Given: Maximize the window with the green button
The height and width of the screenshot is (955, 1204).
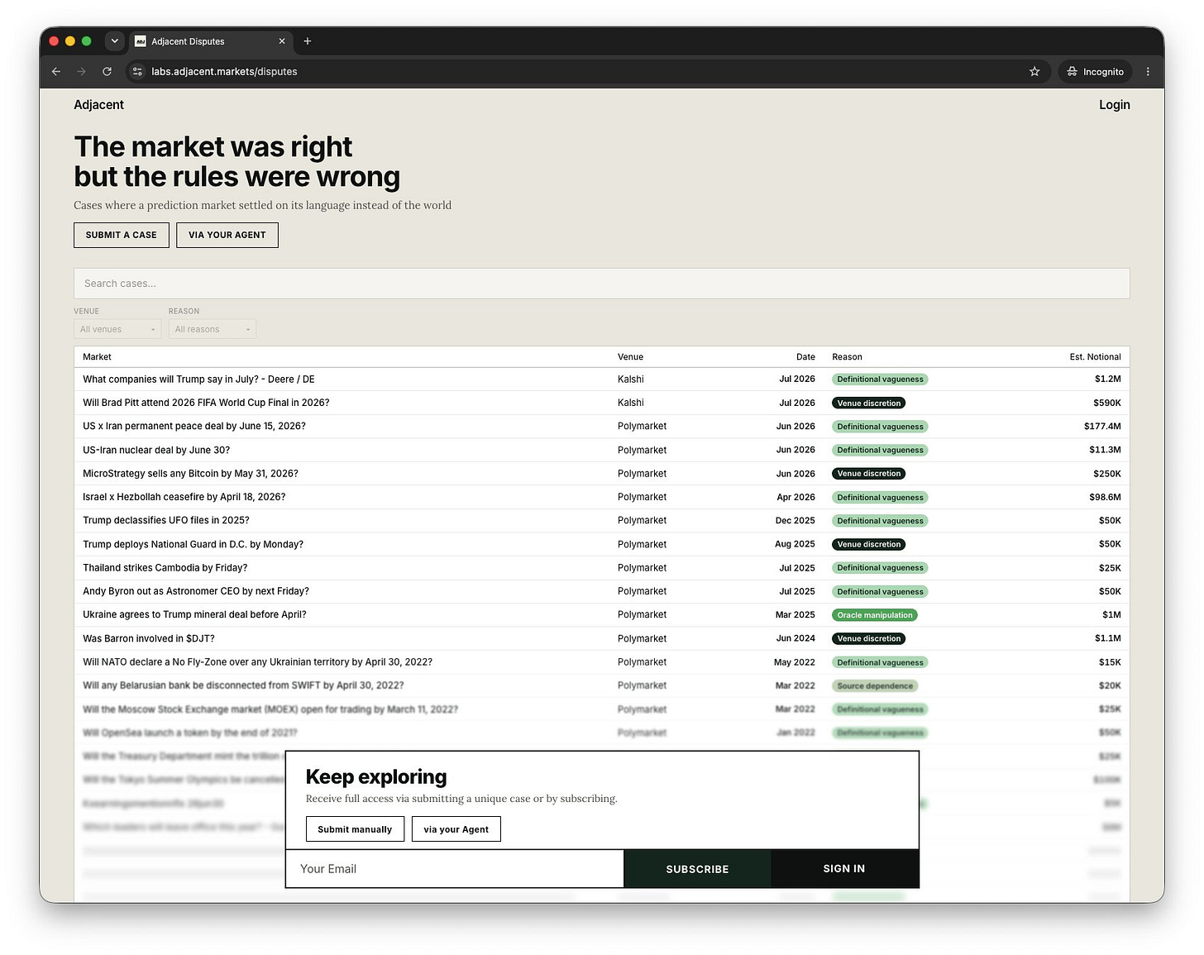Looking at the screenshot, I should [86, 41].
